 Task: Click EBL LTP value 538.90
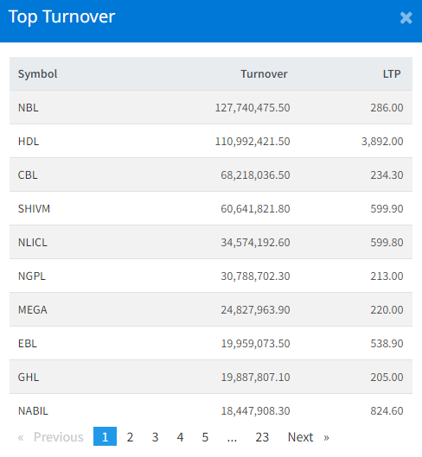point(387,344)
